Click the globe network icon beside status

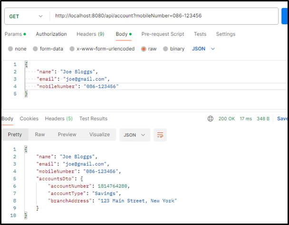click(x=211, y=119)
